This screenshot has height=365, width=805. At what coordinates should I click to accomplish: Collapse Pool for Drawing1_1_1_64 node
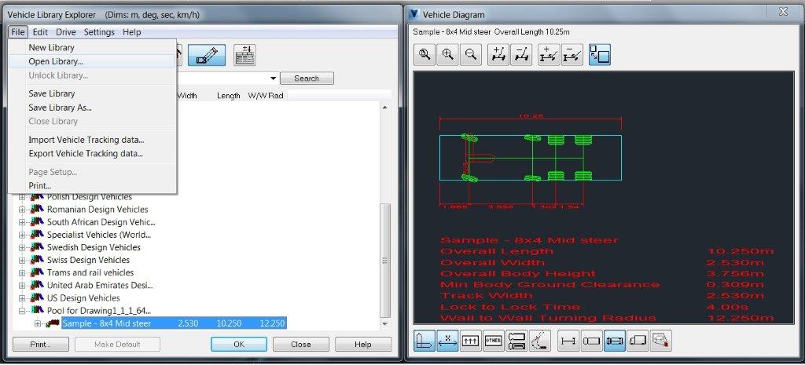coord(22,311)
